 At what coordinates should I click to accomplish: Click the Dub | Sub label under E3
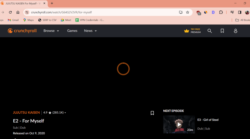(x=204, y=129)
